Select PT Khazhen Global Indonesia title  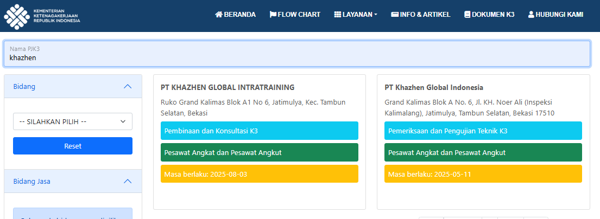point(434,87)
